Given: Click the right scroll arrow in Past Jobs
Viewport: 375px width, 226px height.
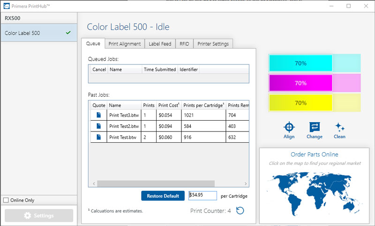Looking at the screenshot, I should tap(246, 184).
